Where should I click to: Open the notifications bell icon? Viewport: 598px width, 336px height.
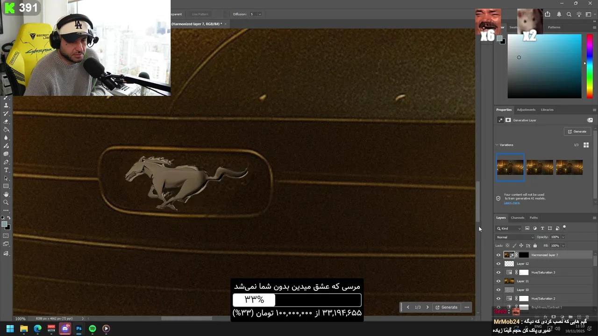pyautogui.click(x=558, y=14)
